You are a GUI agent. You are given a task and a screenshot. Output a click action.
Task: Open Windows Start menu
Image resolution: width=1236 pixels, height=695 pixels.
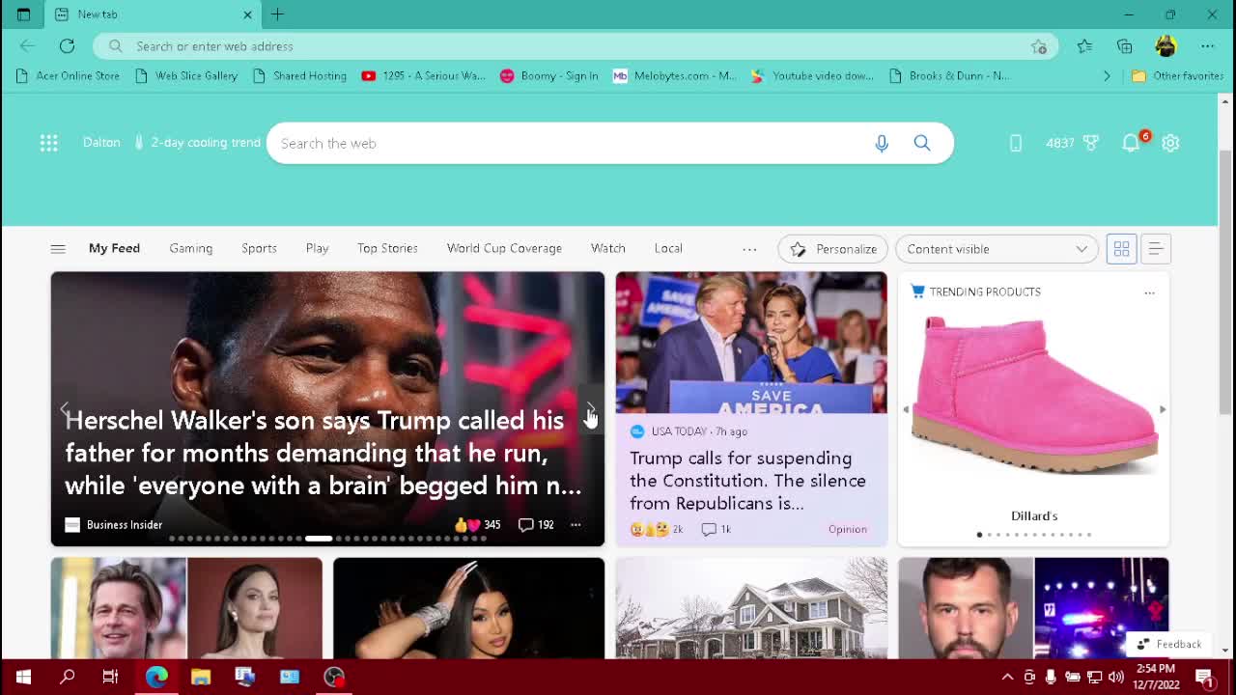(x=23, y=677)
